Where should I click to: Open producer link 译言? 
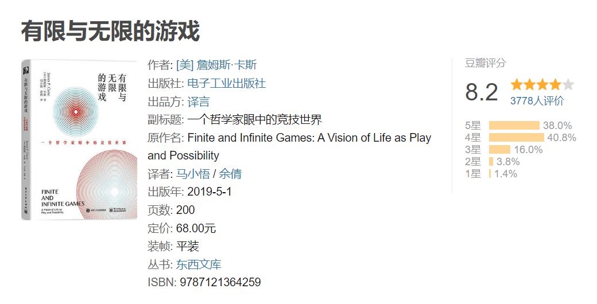tap(199, 102)
